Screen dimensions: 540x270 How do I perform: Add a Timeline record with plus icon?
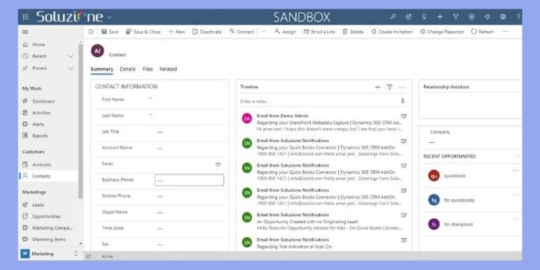pyautogui.click(x=378, y=87)
